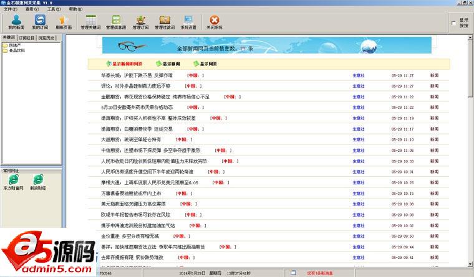
Task: Click 生意社 source in 华泰长城 row
Action: point(359,75)
